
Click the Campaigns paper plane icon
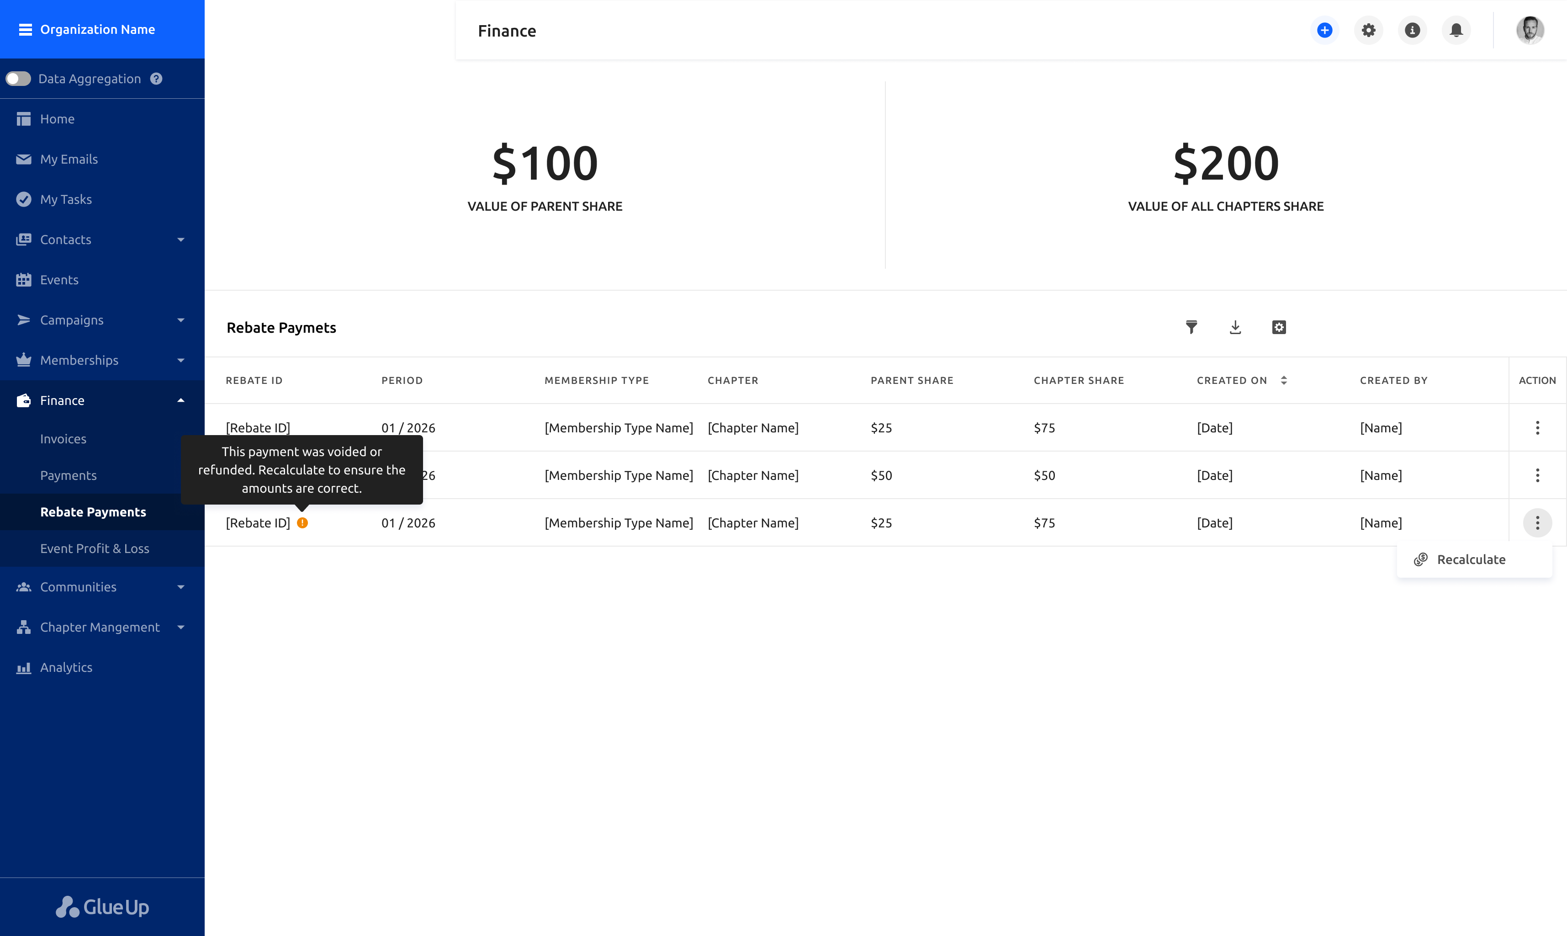coord(23,320)
